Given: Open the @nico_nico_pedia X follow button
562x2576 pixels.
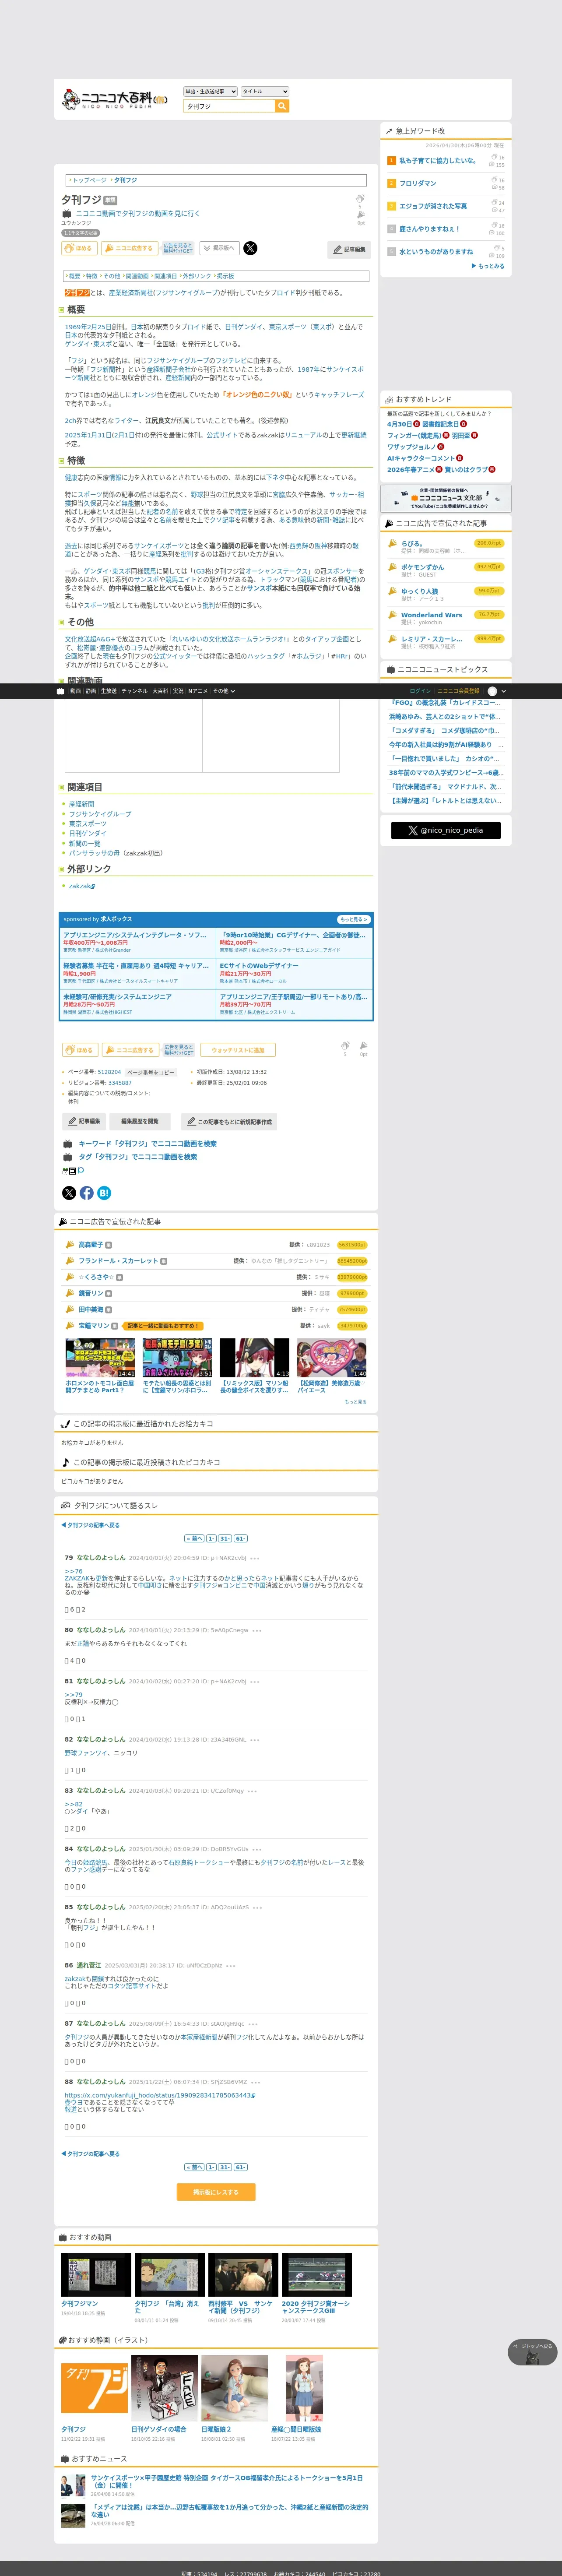Looking at the screenshot, I should point(445,830).
